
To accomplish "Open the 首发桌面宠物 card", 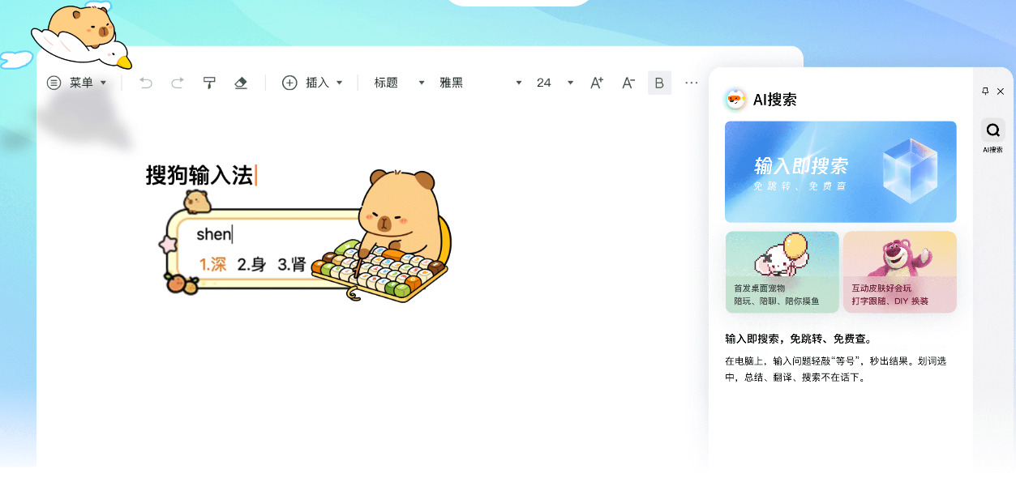I will coord(782,272).
